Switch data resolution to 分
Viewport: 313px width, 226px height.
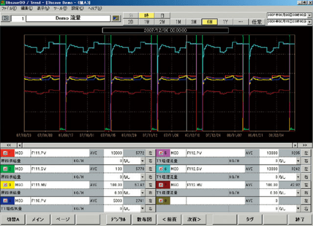pyautogui.click(x=131, y=16)
